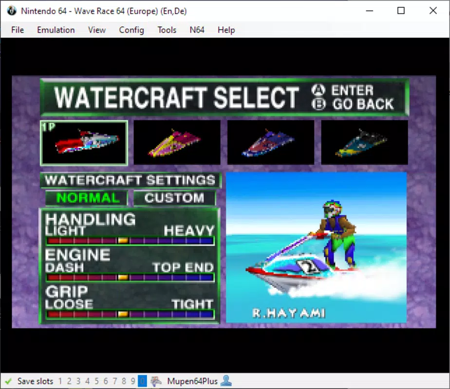This screenshot has height=389, width=450.
Task: Select save slot 4
Action: tap(88, 381)
